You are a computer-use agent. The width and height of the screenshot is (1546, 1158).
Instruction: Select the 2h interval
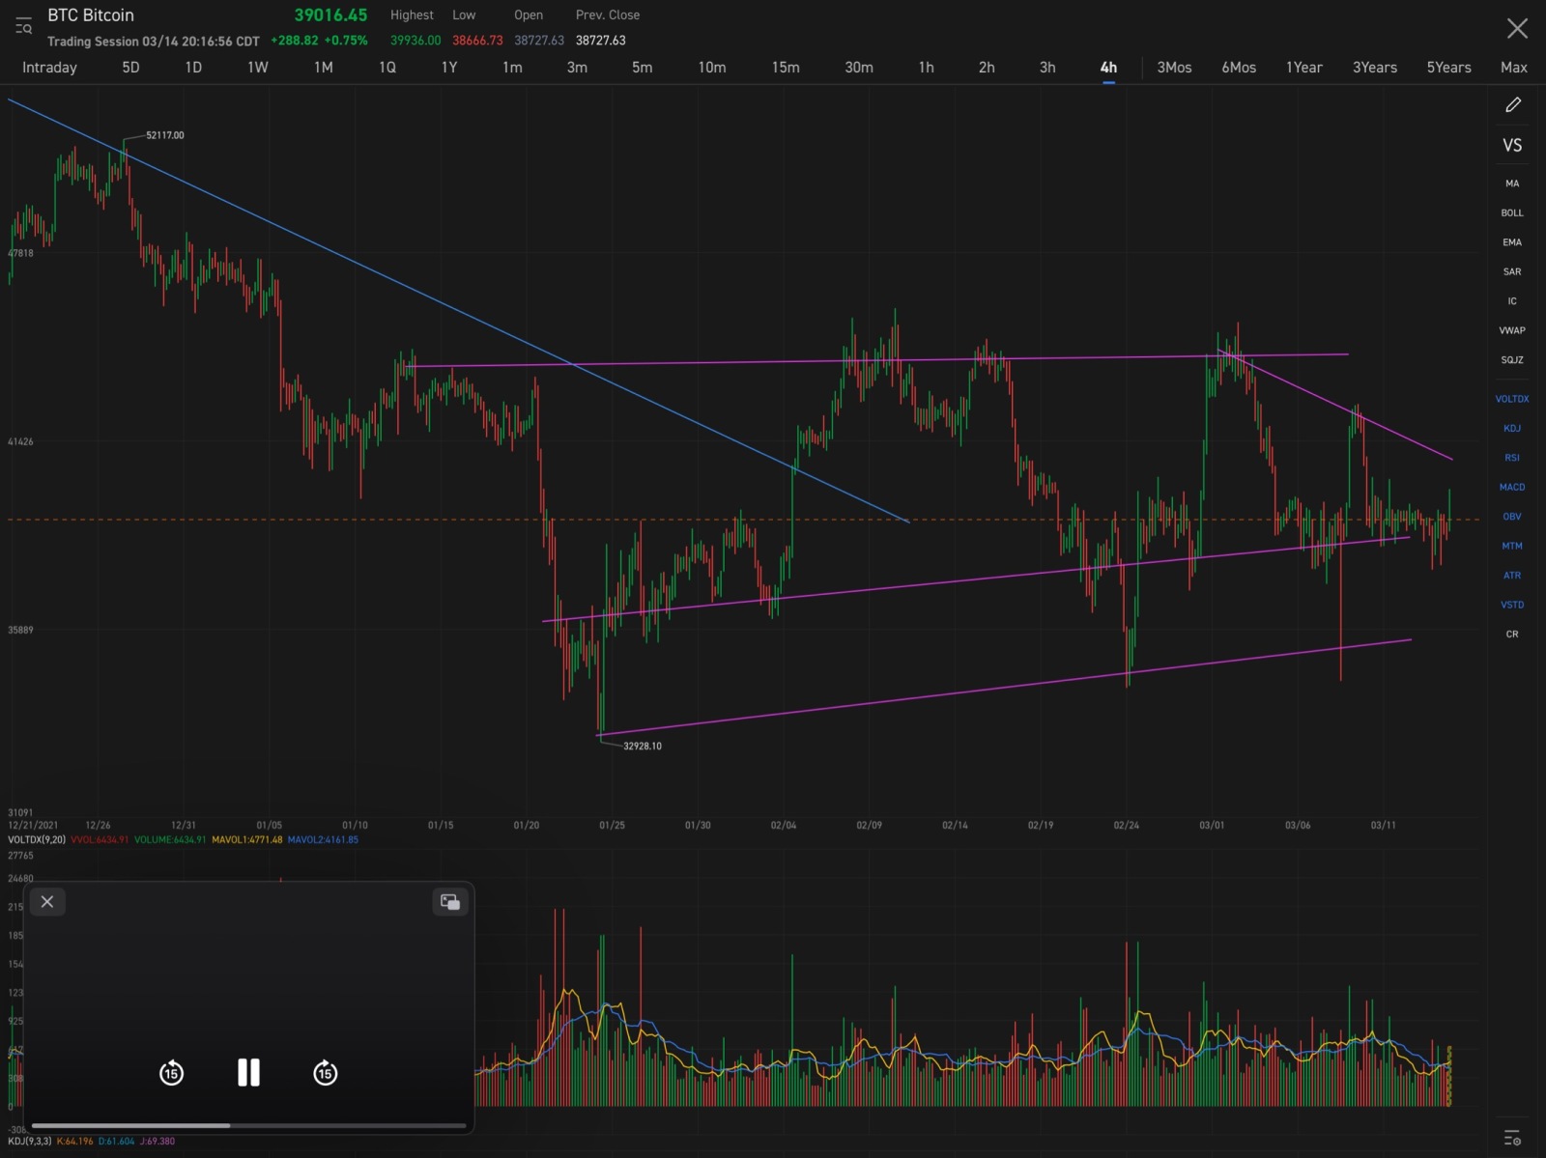click(x=987, y=68)
